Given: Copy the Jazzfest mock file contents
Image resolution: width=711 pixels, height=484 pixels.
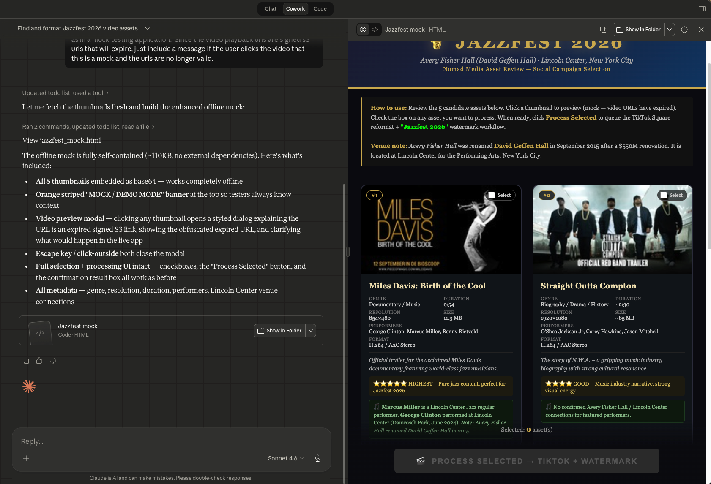Looking at the screenshot, I should click(603, 30).
